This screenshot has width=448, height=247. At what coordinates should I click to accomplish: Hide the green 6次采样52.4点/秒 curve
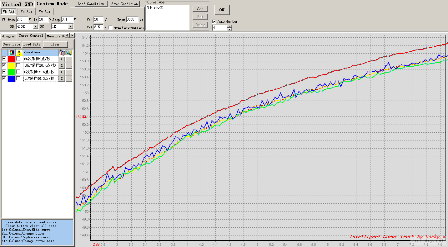point(4,72)
